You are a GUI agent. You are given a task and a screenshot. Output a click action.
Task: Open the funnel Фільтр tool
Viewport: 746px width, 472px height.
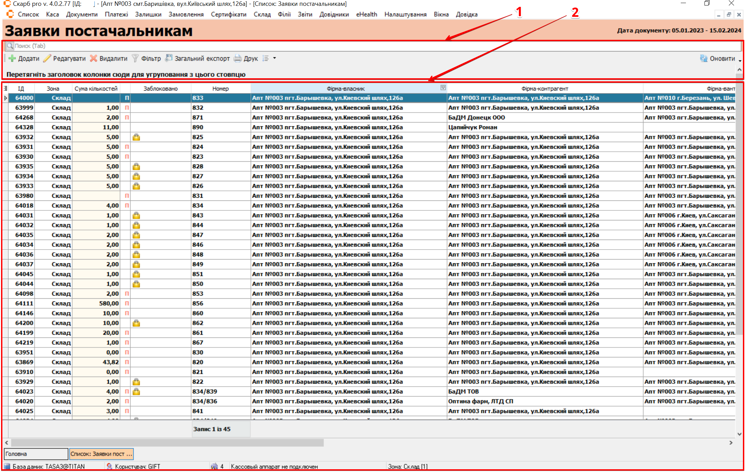click(135, 58)
